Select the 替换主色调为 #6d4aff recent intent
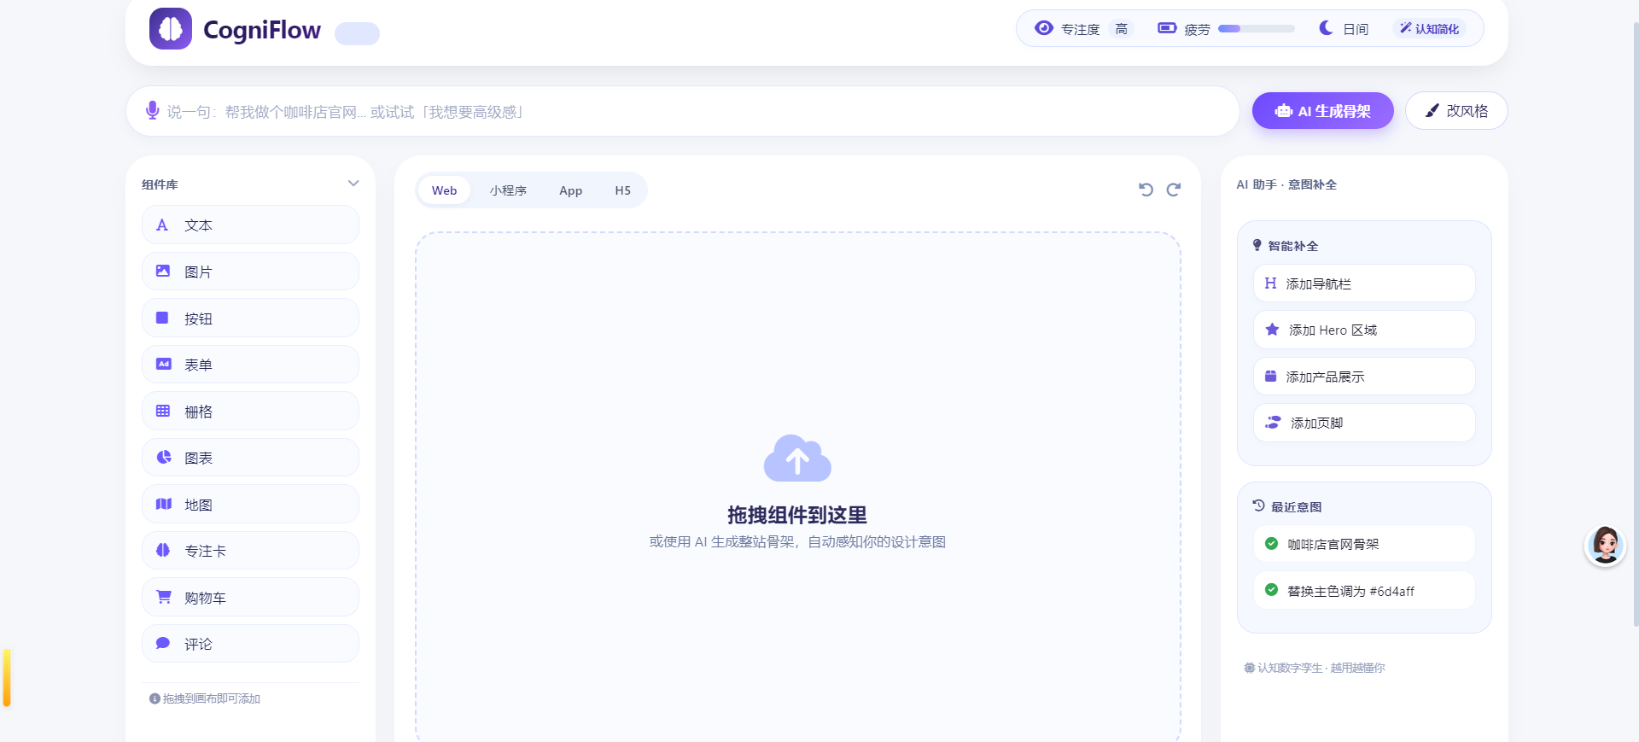1639x742 pixels. (x=1364, y=591)
